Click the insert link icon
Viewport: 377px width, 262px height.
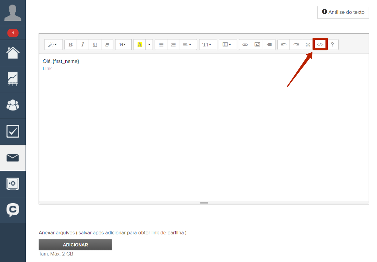[245, 45]
